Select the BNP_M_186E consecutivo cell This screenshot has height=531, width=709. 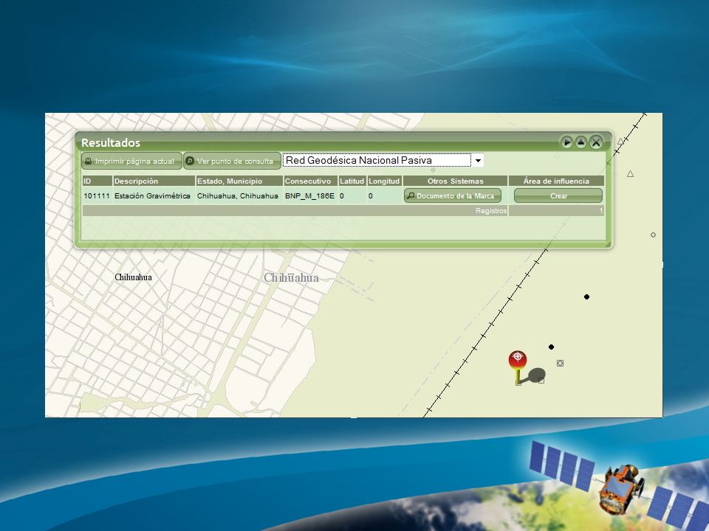coord(311,196)
